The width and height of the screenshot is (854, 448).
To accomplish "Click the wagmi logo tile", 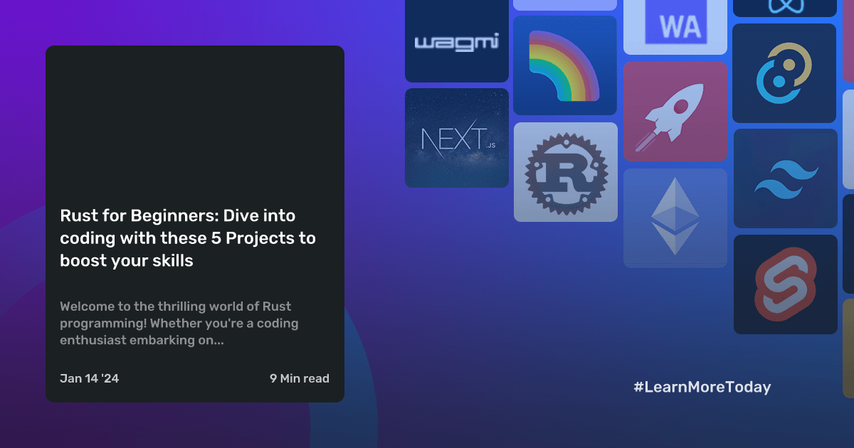I will [x=457, y=41].
